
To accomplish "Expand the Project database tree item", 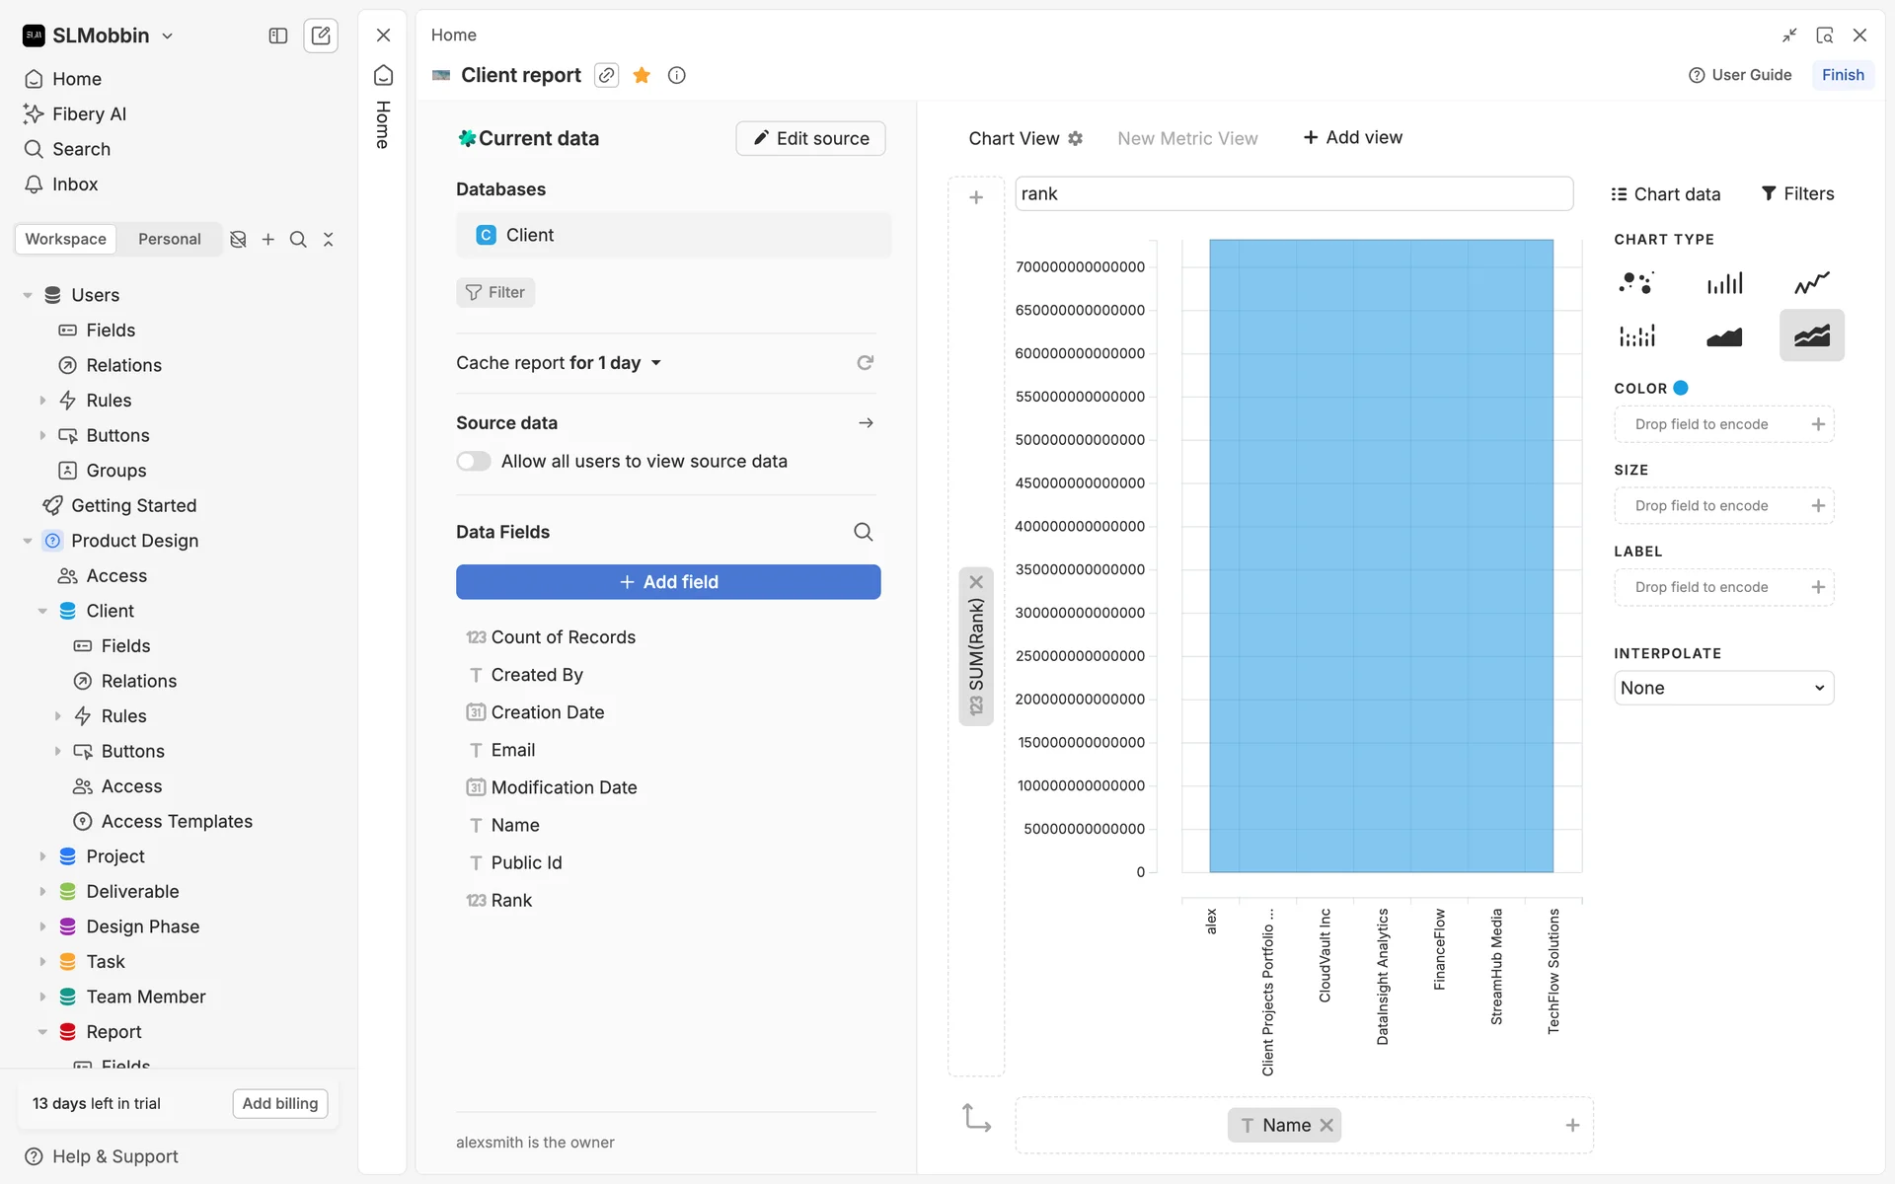I will coord(42,856).
